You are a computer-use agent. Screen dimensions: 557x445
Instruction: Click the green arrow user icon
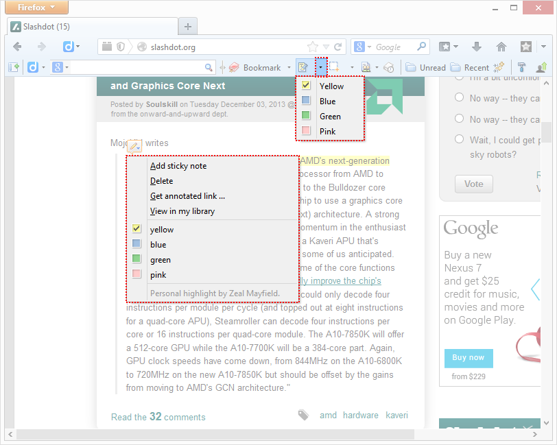coord(542,67)
